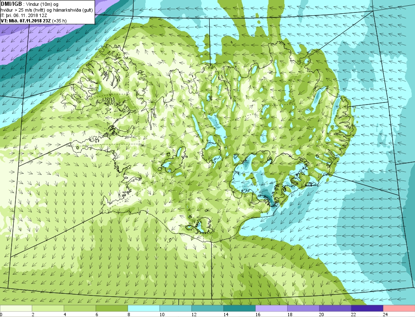415x317 pixels.
Task: Click the lavender 16–18 m/s legend swatch
Action: 271,309
